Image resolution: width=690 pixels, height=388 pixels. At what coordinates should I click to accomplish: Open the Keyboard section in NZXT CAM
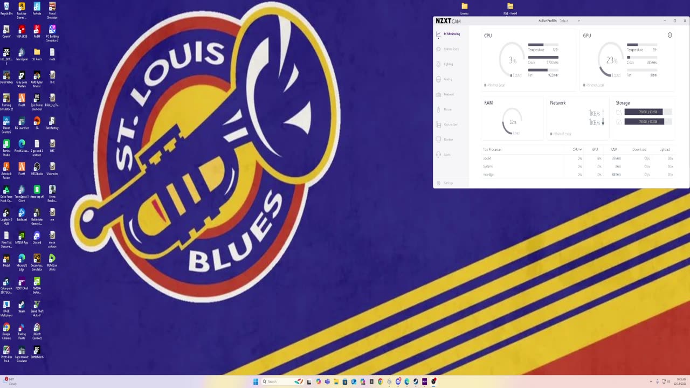pyautogui.click(x=445, y=94)
